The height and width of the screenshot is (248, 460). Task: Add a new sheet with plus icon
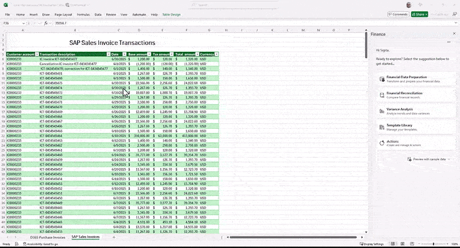114,237
